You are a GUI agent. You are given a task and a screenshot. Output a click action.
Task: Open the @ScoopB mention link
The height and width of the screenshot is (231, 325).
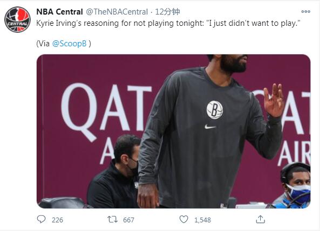click(x=70, y=44)
